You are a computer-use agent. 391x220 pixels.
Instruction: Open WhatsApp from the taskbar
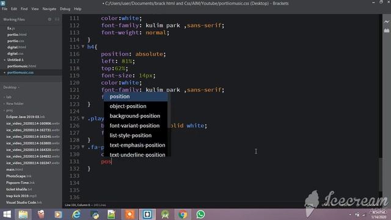tap(200, 215)
